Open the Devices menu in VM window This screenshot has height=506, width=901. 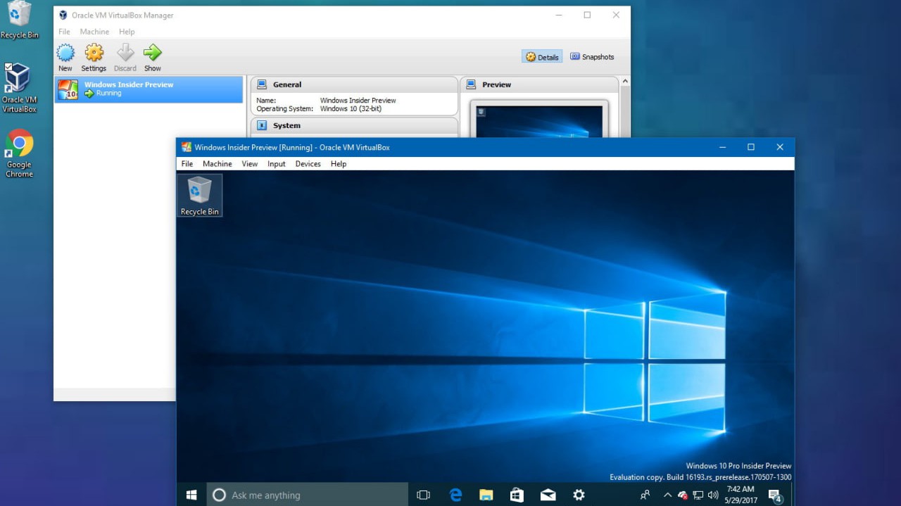point(308,164)
